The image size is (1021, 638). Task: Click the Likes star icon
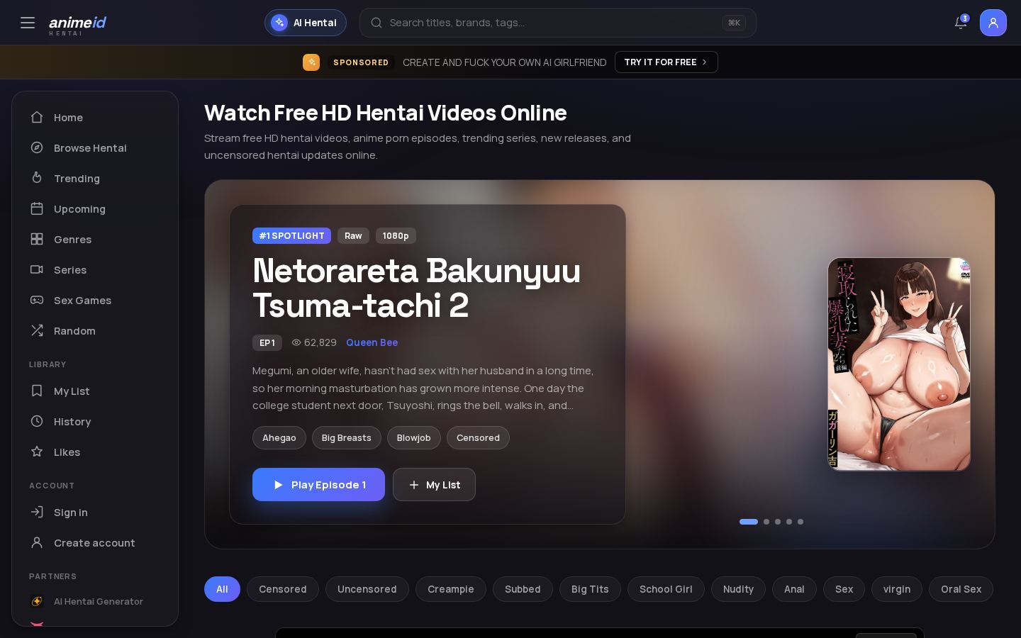(37, 452)
